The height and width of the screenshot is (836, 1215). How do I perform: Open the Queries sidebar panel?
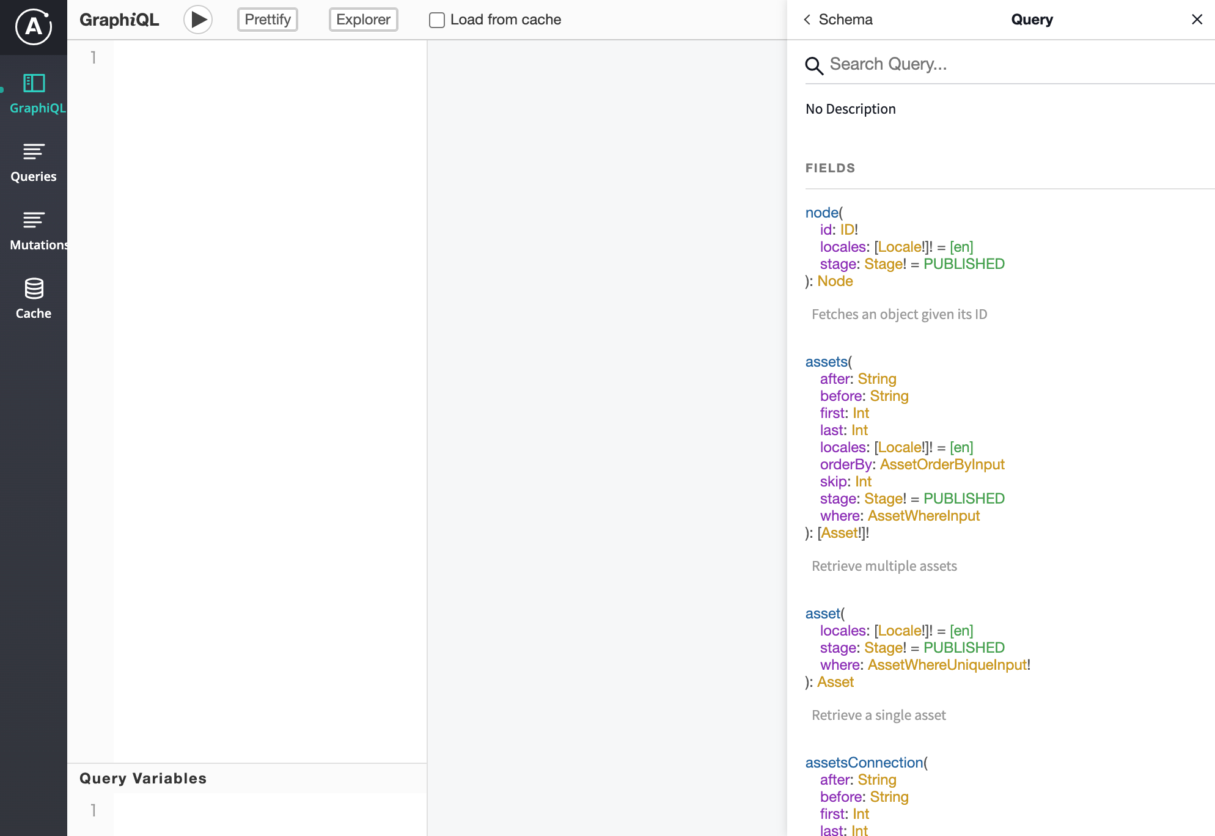pyautogui.click(x=34, y=163)
